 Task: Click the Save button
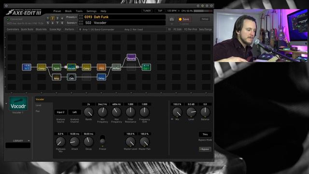[x=184, y=19]
